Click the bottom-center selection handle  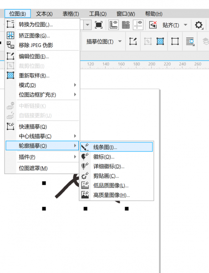point(85,208)
